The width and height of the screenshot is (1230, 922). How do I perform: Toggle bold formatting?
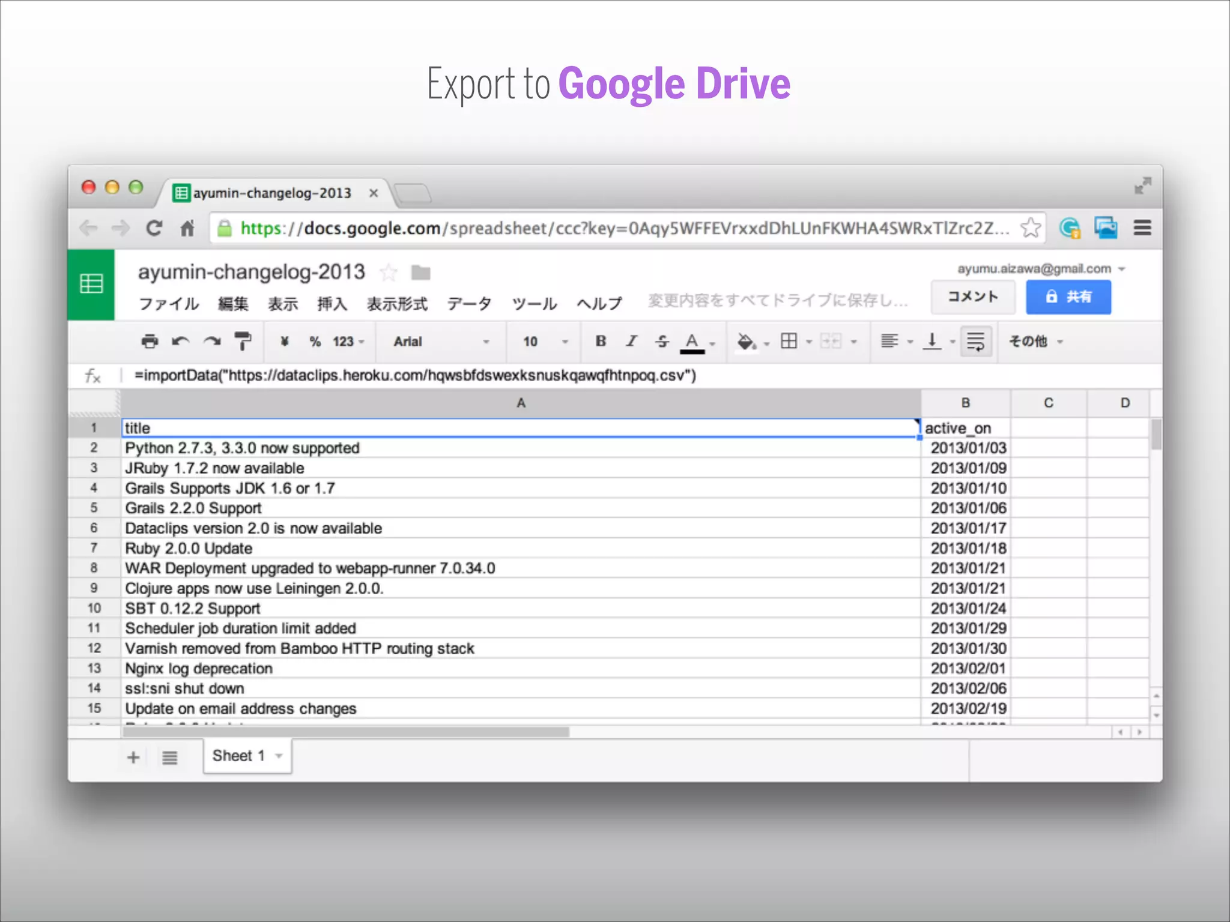601,341
